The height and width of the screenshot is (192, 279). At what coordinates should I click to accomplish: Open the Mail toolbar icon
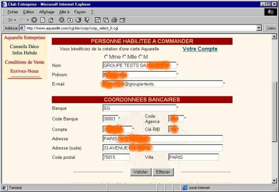tap(106, 20)
